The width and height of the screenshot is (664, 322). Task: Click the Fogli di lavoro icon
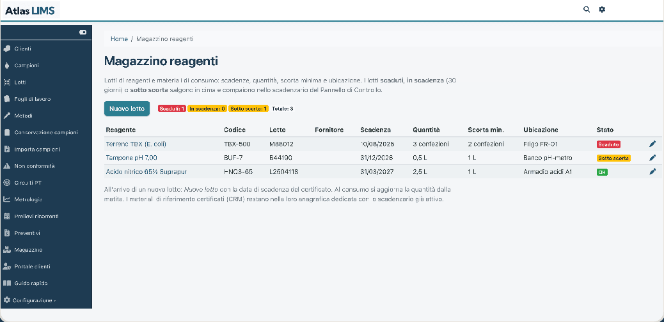click(7, 99)
